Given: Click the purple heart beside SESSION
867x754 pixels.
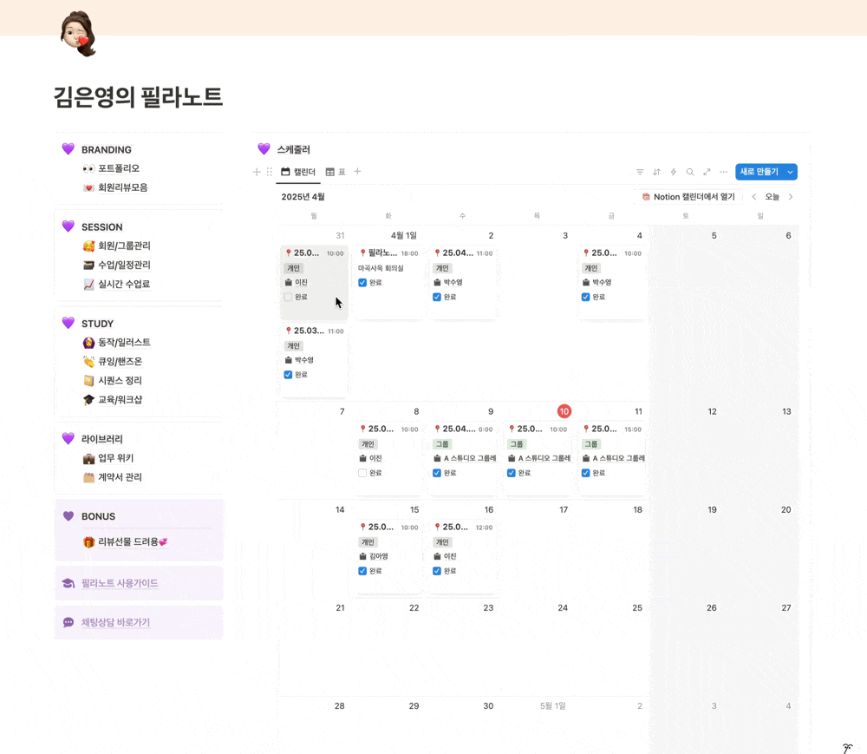Looking at the screenshot, I should (x=68, y=226).
